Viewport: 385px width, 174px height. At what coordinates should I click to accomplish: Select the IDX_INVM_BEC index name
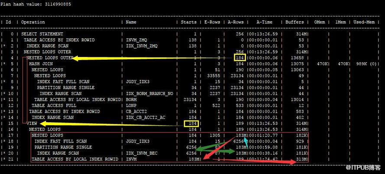pyautogui.click(x=142, y=153)
